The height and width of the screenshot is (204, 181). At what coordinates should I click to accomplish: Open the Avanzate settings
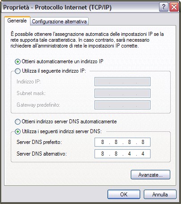point(151,174)
